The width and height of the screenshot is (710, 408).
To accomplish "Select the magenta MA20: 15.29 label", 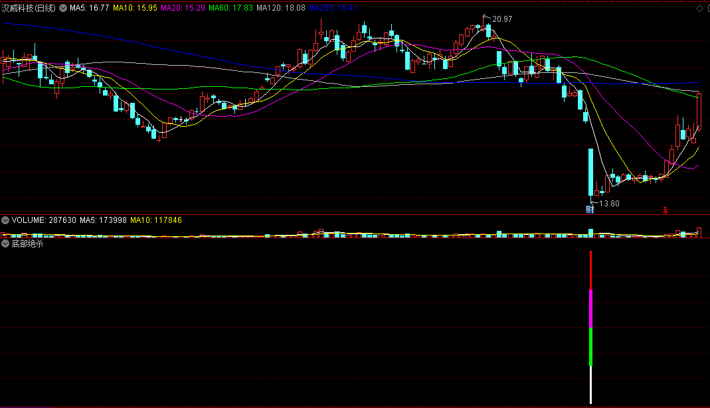I will (183, 8).
